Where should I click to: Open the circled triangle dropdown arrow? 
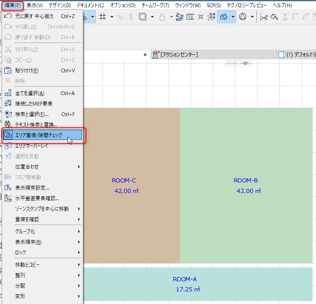point(252,17)
